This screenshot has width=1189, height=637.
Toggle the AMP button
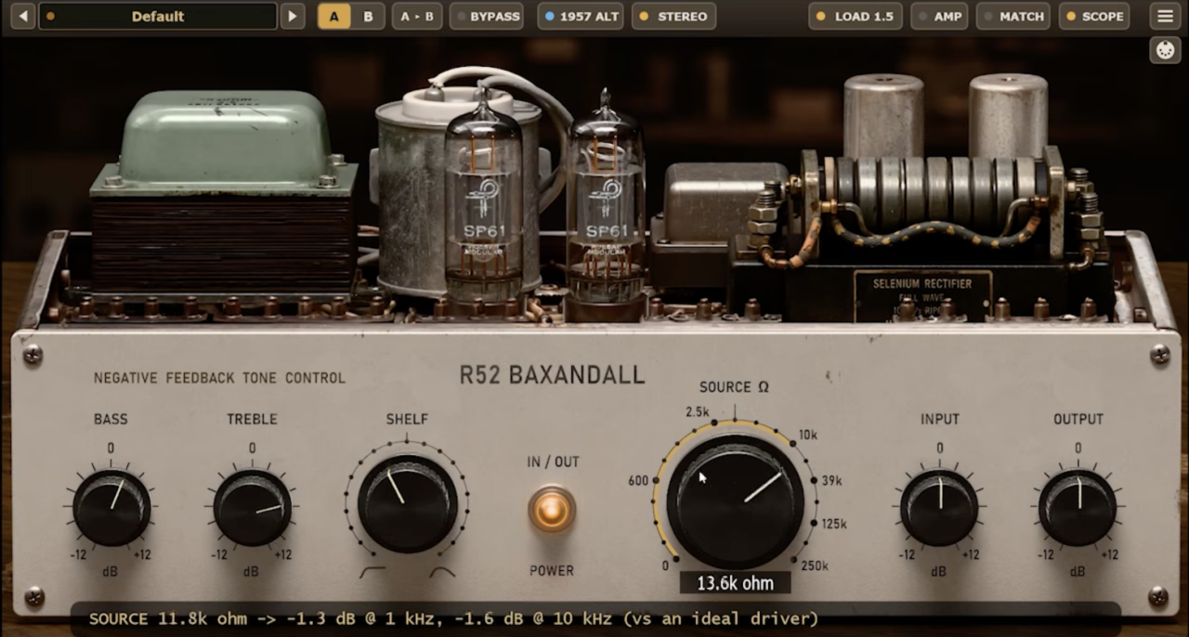(939, 16)
